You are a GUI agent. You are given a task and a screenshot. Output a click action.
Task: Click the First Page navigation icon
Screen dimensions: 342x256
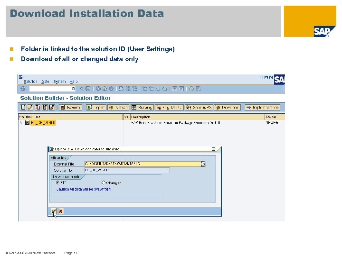pos(144,89)
